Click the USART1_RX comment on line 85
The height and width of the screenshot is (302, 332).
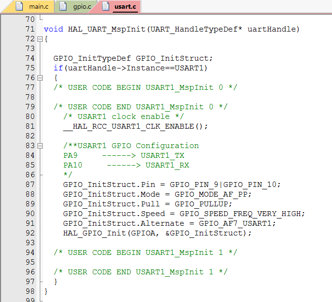coord(167,166)
